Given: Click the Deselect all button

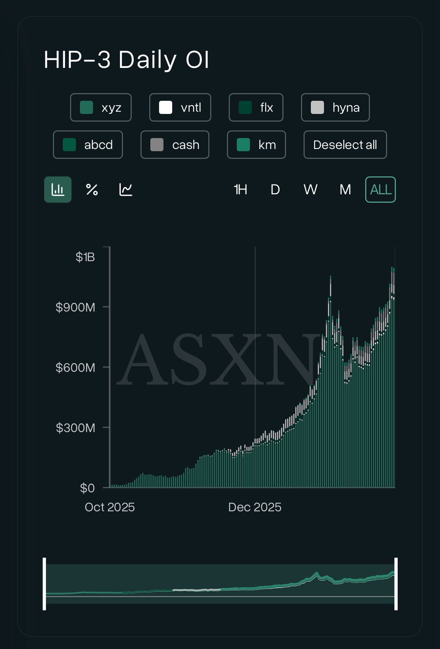Looking at the screenshot, I should pos(345,145).
